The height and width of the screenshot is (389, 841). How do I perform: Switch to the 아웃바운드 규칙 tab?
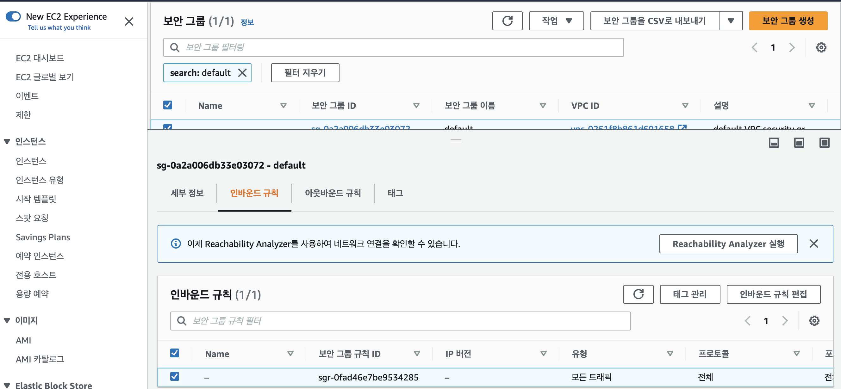pyautogui.click(x=333, y=193)
